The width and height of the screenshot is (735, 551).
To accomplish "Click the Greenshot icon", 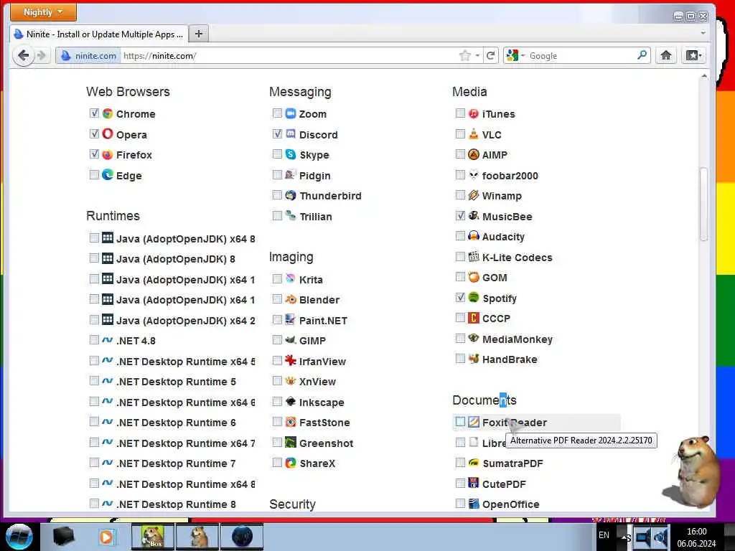I will pyautogui.click(x=291, y=442).
